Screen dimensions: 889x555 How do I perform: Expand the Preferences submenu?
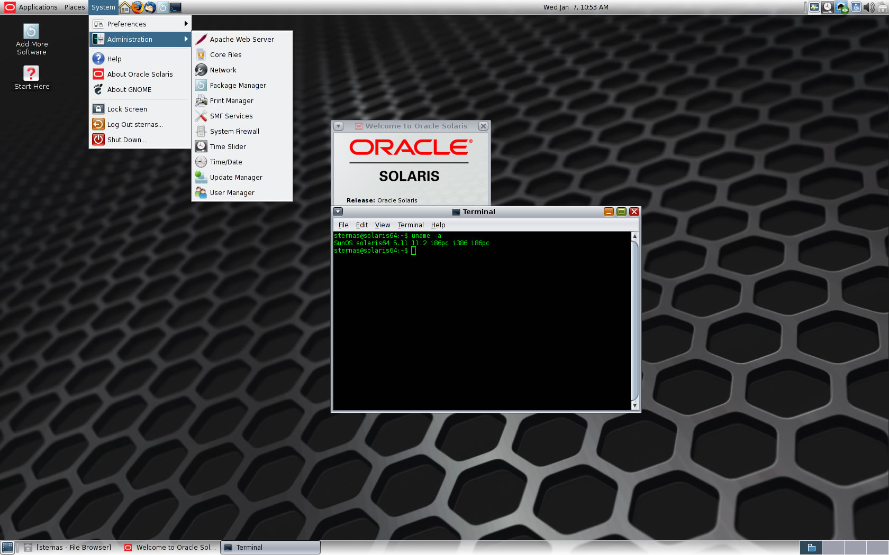(140, 24)
